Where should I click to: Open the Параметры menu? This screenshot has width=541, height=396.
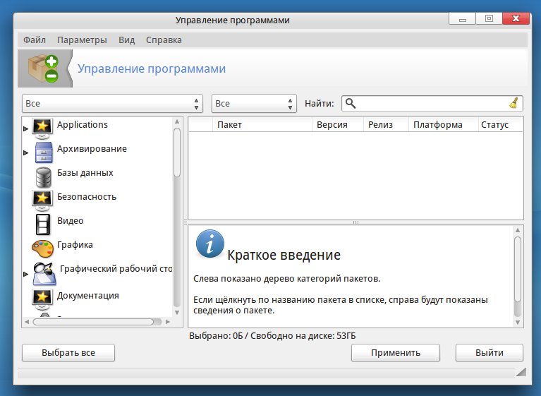(82, 40)
